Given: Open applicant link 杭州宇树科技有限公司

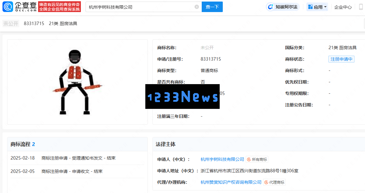Looking at the screenshot, I should click(x=222, y=159).
